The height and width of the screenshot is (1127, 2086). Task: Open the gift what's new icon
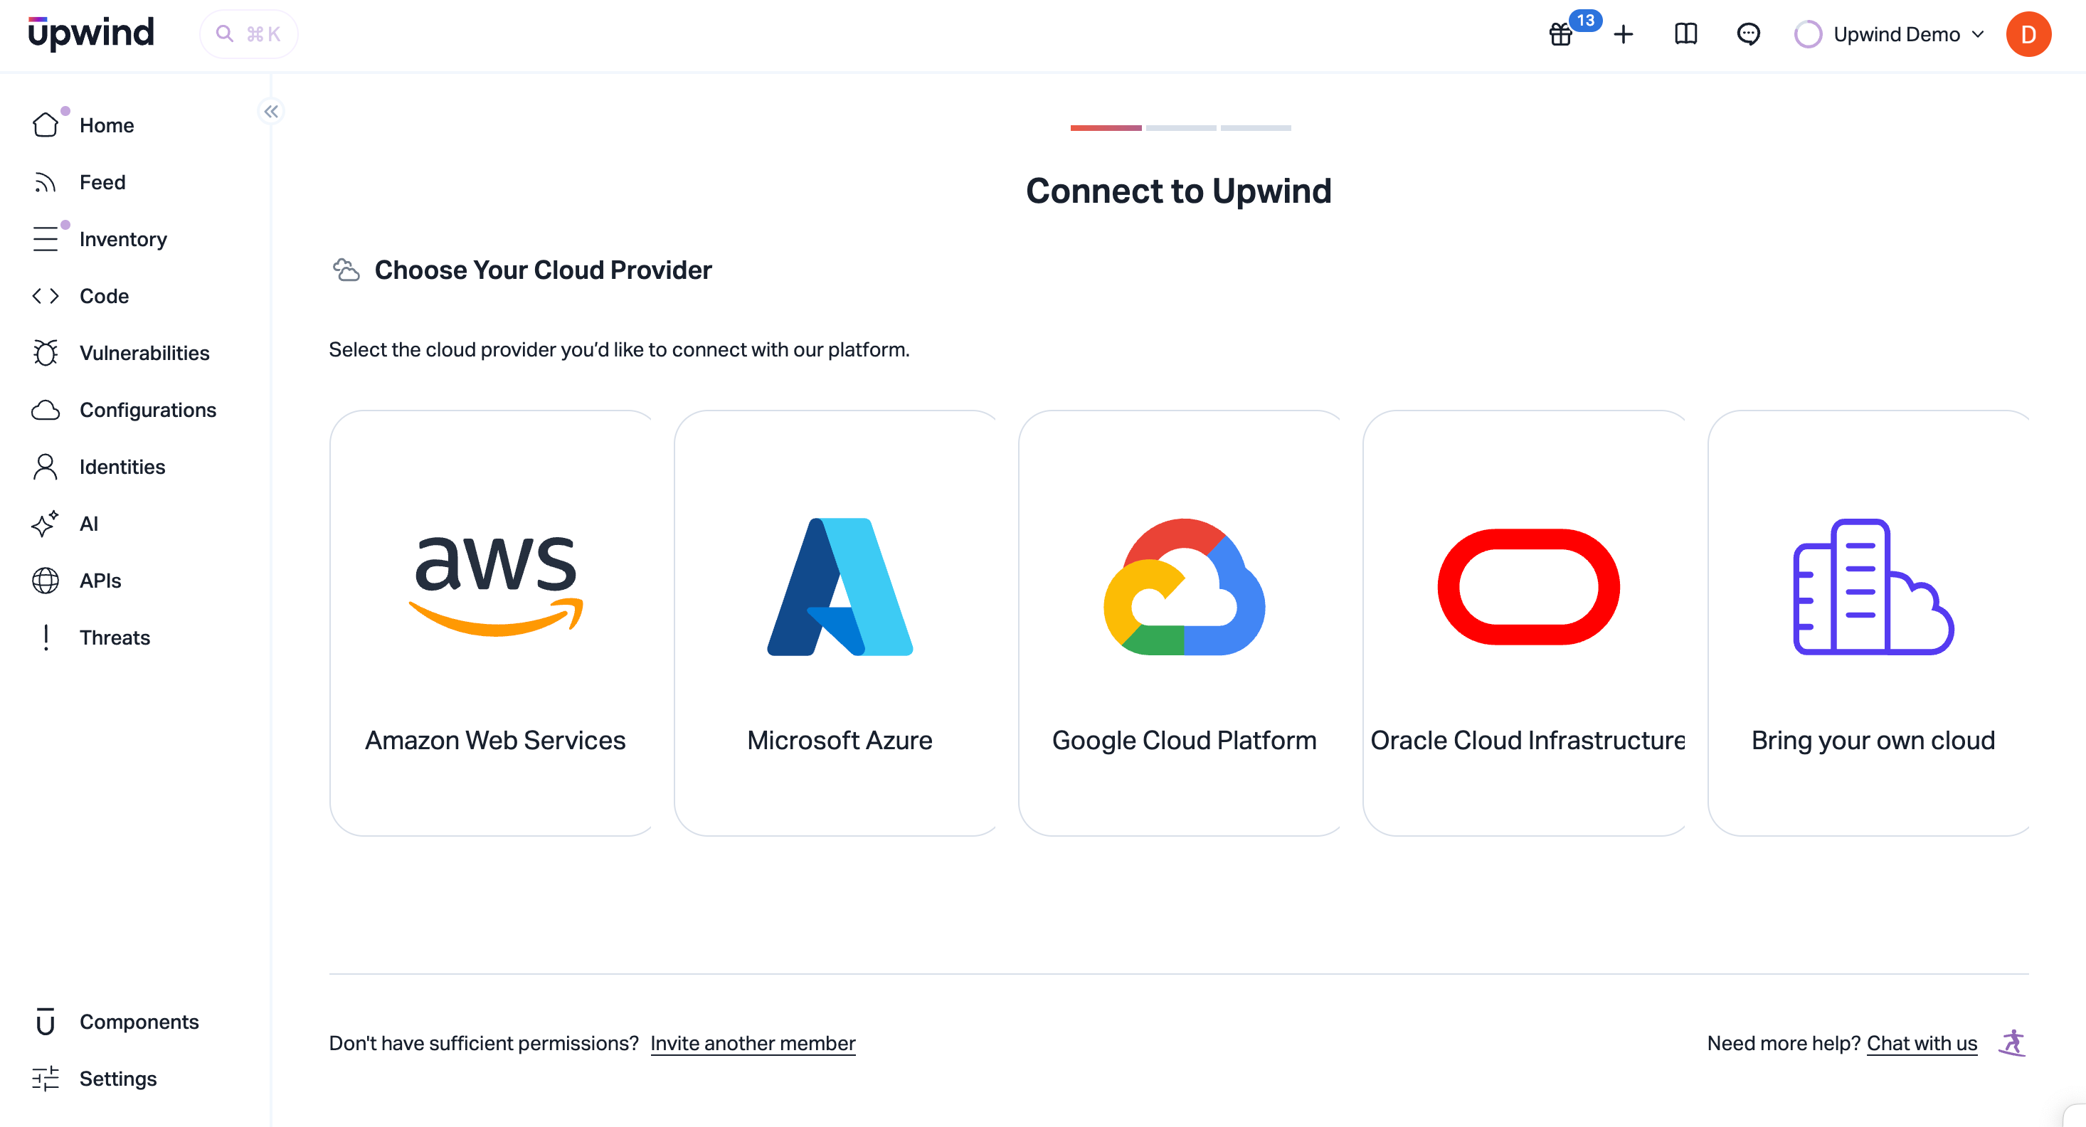(1560, 35)
